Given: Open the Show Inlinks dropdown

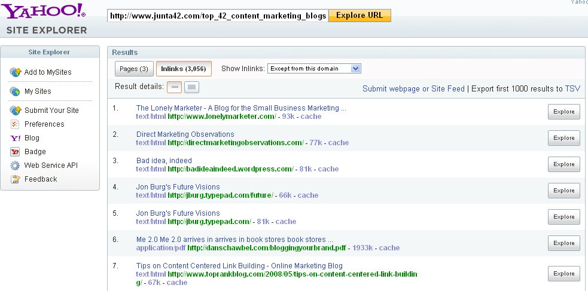Looking at the screenshot, I should click(x=314, y=69).
